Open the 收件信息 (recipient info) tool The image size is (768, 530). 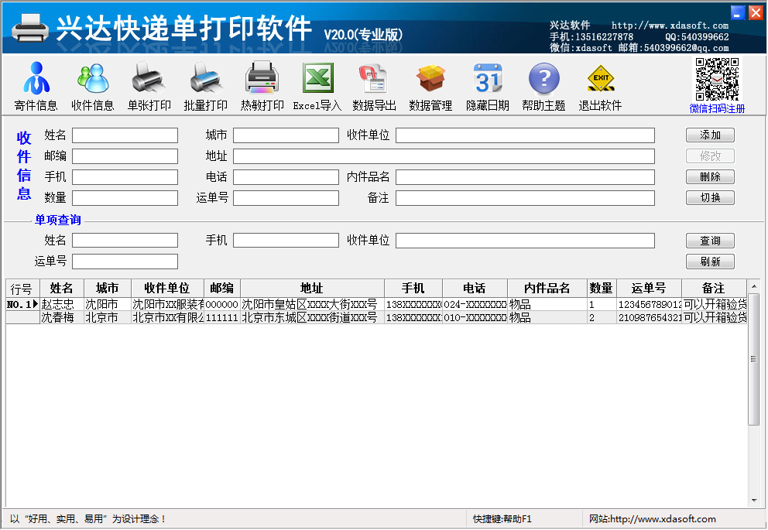tap(93, 85)
